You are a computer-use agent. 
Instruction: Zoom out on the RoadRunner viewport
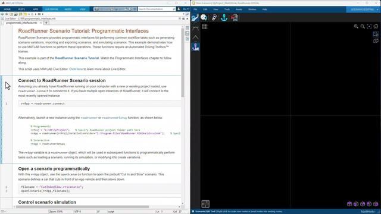363,26
